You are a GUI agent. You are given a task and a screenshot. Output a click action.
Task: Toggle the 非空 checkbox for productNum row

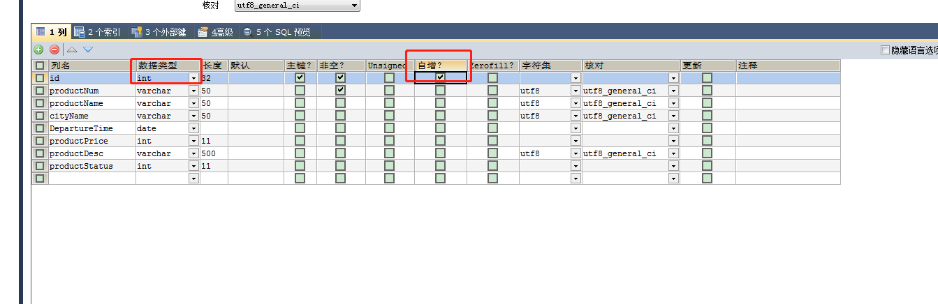point(340,91)
